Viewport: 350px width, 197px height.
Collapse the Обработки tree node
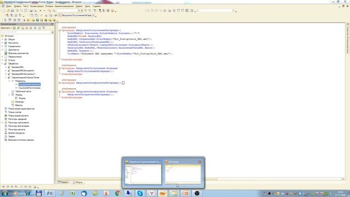point(2,63)
